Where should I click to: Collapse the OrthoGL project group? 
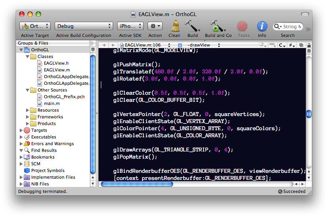pos(21,50)
